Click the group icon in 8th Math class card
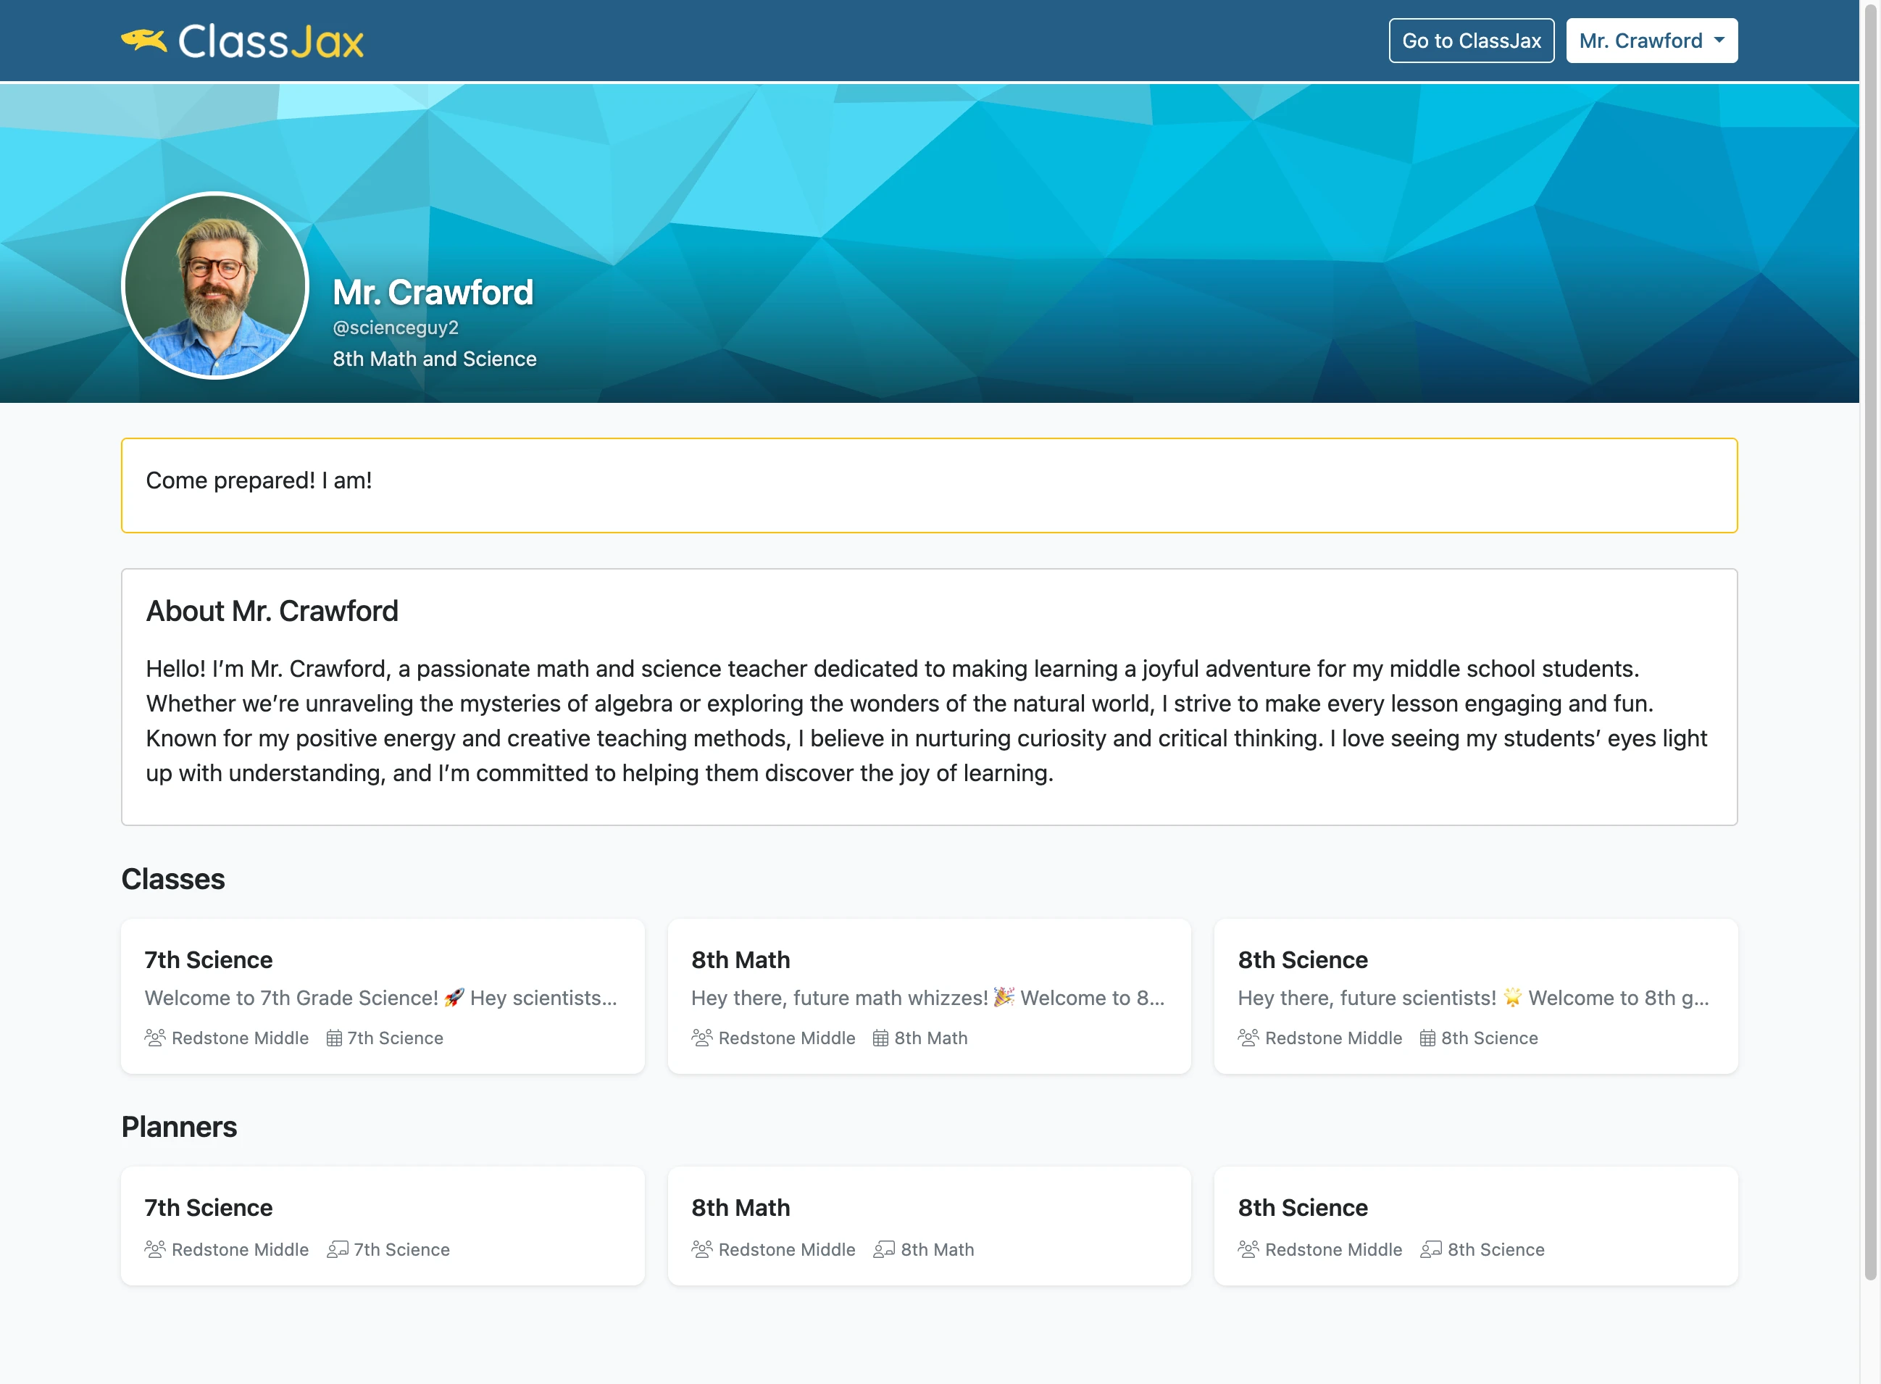 pyautogui.click(x=702, y=1038)
